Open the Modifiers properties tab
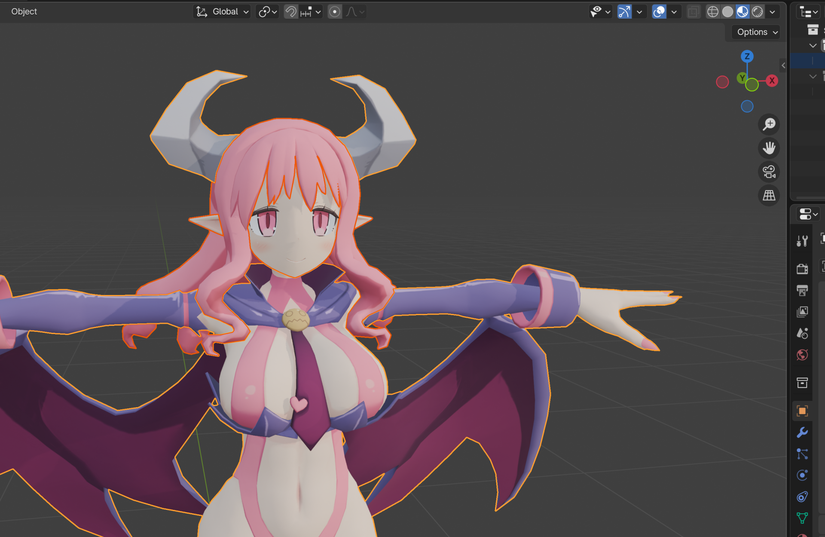 coord(802,433)
